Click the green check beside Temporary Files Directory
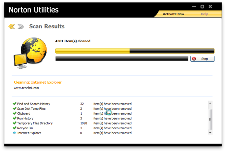The height and width of the screenshot is (152, 226). (14, 123)
